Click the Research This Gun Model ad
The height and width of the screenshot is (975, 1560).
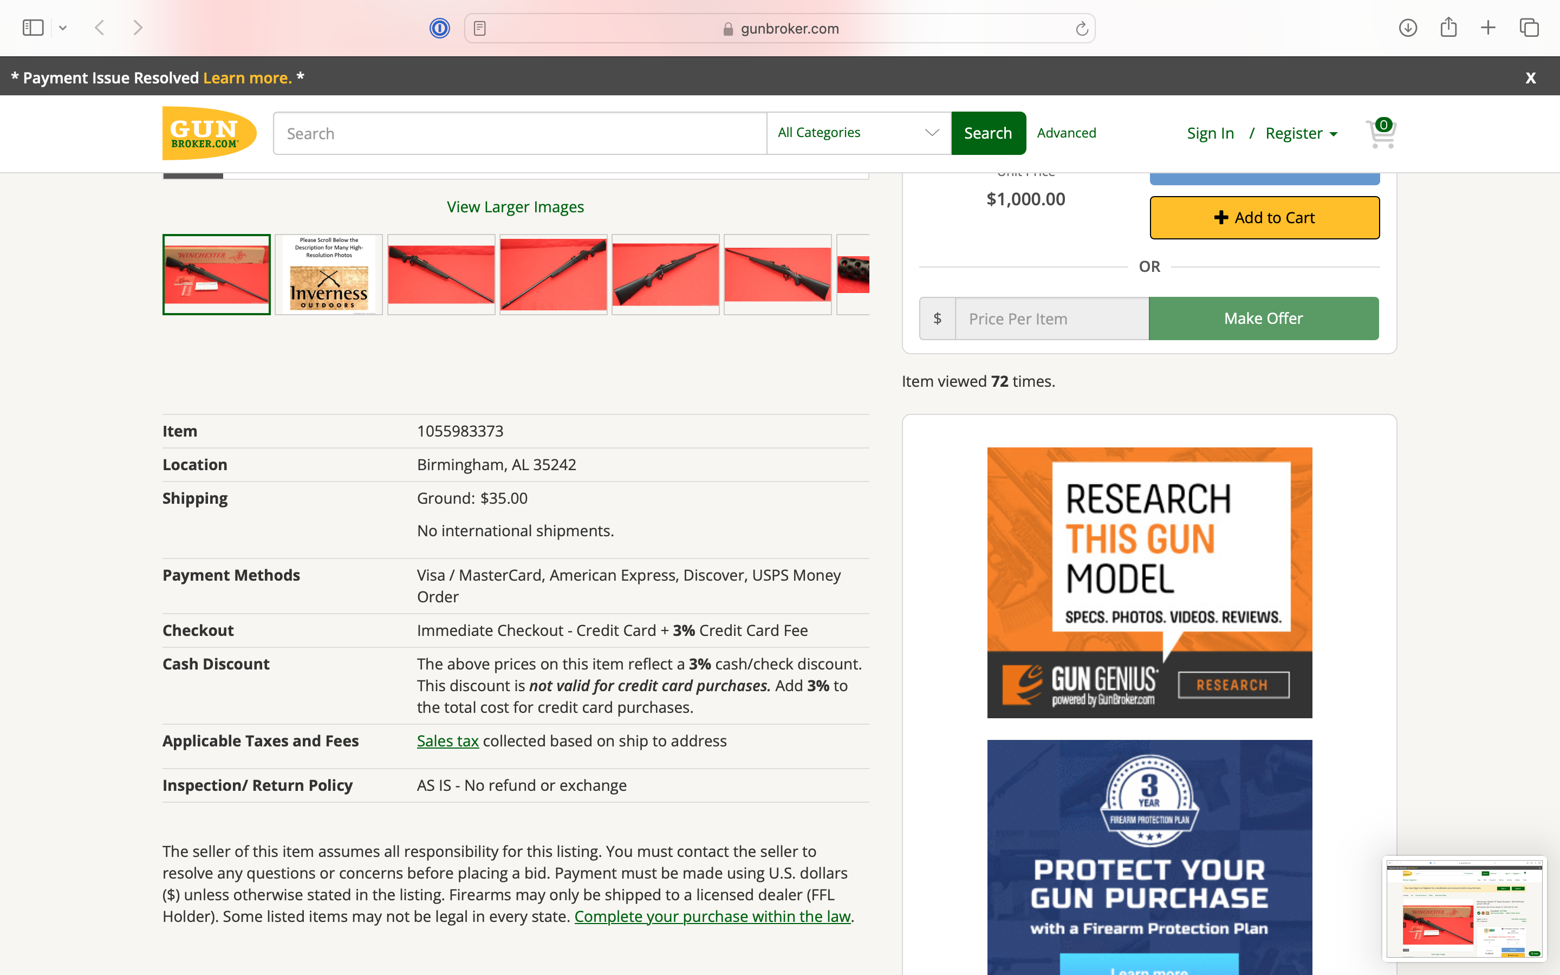(x=1149, y=582)
